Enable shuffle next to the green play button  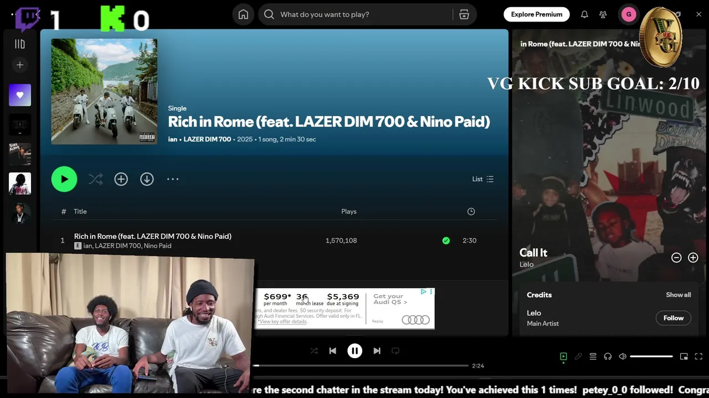click(x=95, y=179)
